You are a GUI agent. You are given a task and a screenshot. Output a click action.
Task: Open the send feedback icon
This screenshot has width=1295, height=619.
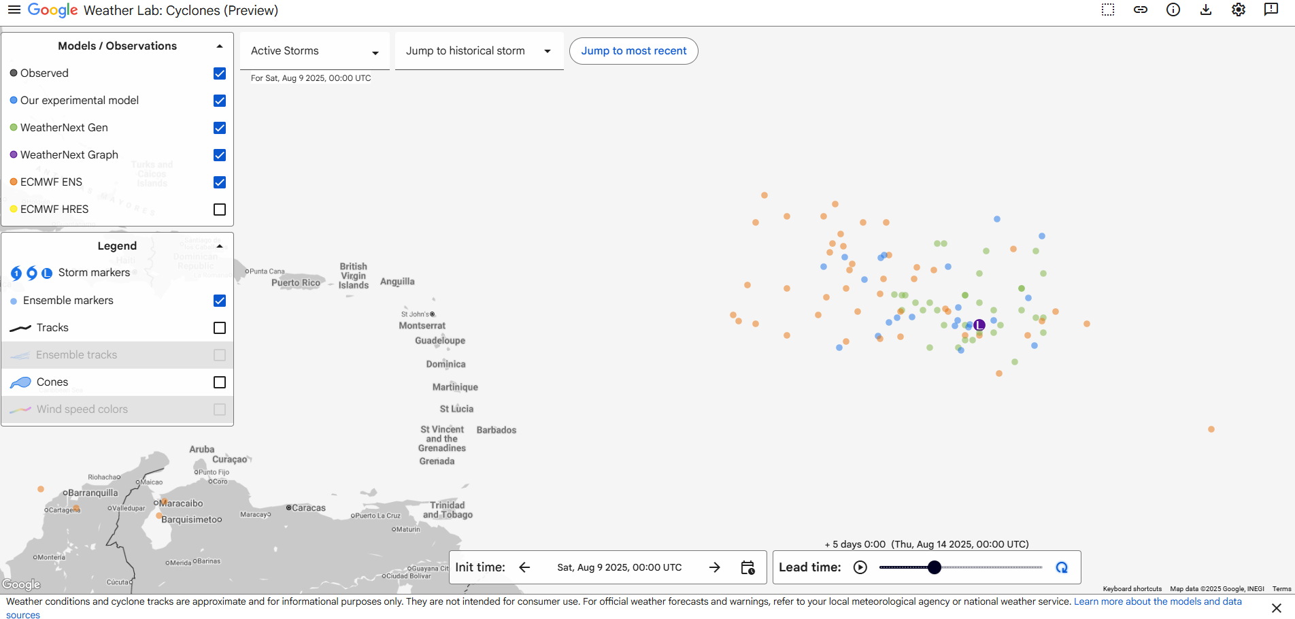tap(1271, 10)
